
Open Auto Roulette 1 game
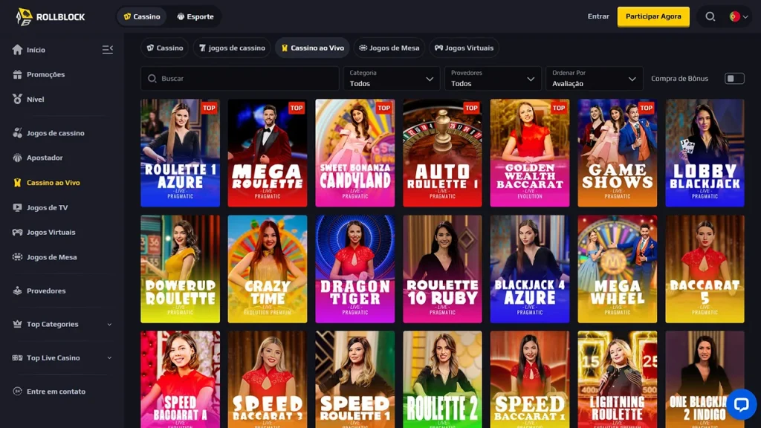(x=442, y=153)
